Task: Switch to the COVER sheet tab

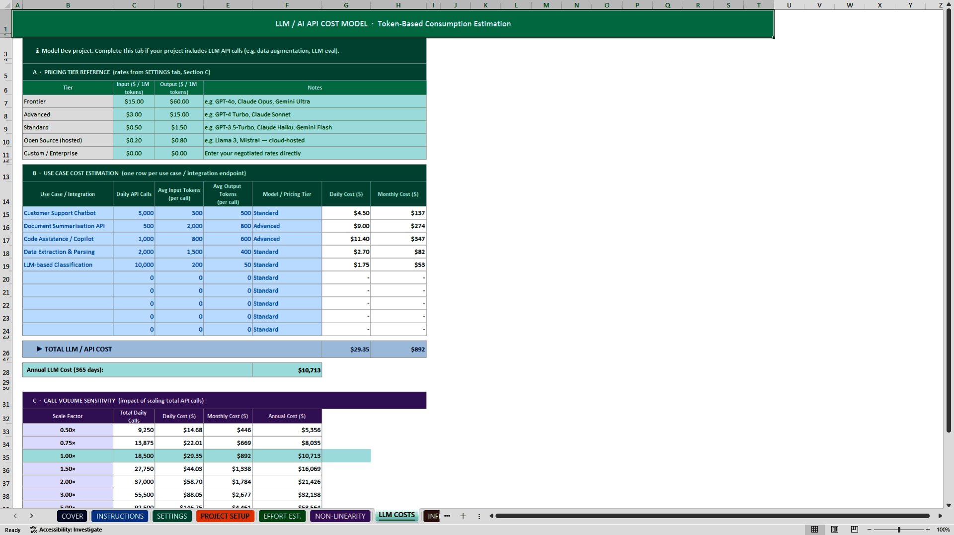Action: point(72,516)
